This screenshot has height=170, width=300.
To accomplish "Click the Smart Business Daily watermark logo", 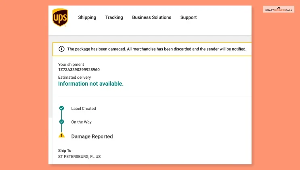I will pyautogui.click(x=279, y=9).
